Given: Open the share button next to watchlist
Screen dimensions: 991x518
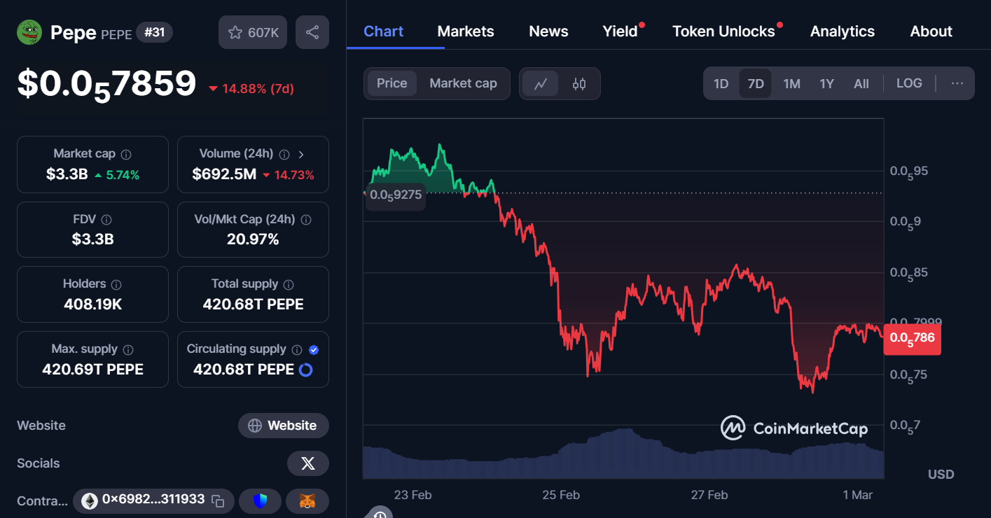Looking at the screenshot, I should (312, 32).
